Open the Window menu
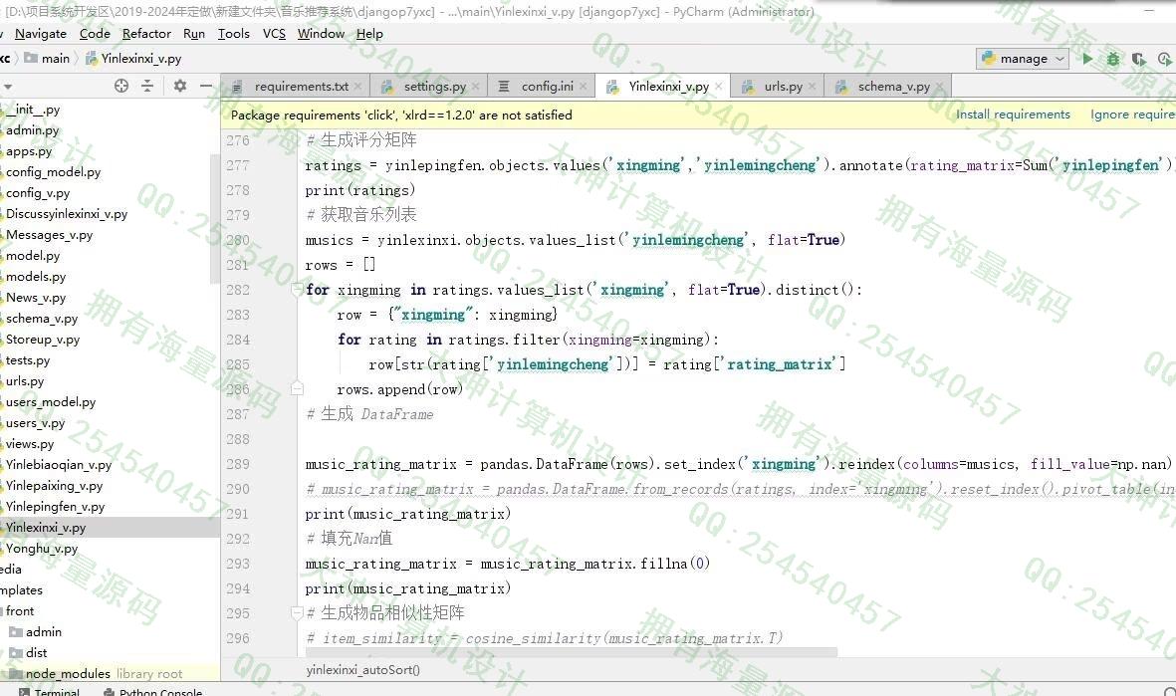Screen dimensions: 1176x696 pos(321,34)
